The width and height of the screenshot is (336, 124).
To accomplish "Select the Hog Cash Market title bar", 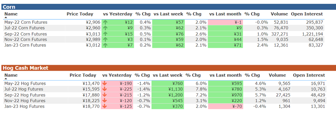I will click(x=169, y=68).
